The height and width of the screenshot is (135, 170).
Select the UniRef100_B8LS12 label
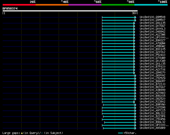[x=152, y=114]
